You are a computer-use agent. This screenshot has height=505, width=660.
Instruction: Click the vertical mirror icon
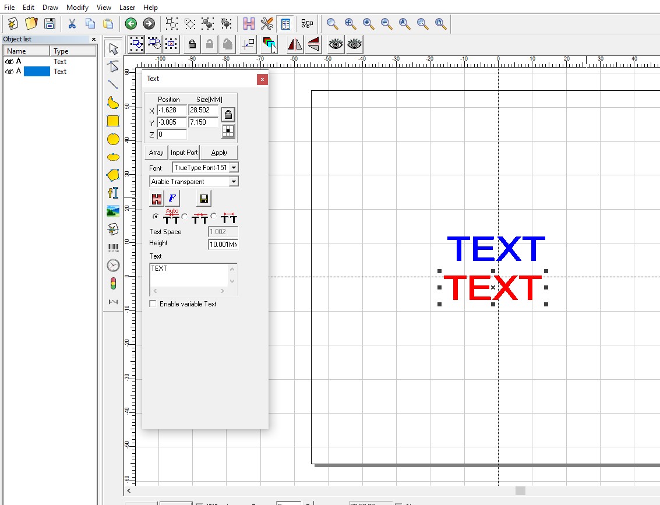pos(313,44)
